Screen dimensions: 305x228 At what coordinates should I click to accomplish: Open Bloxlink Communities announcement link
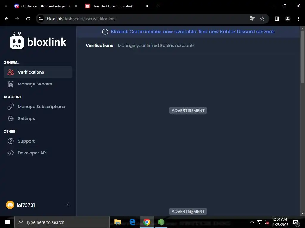tap(193, 31)
